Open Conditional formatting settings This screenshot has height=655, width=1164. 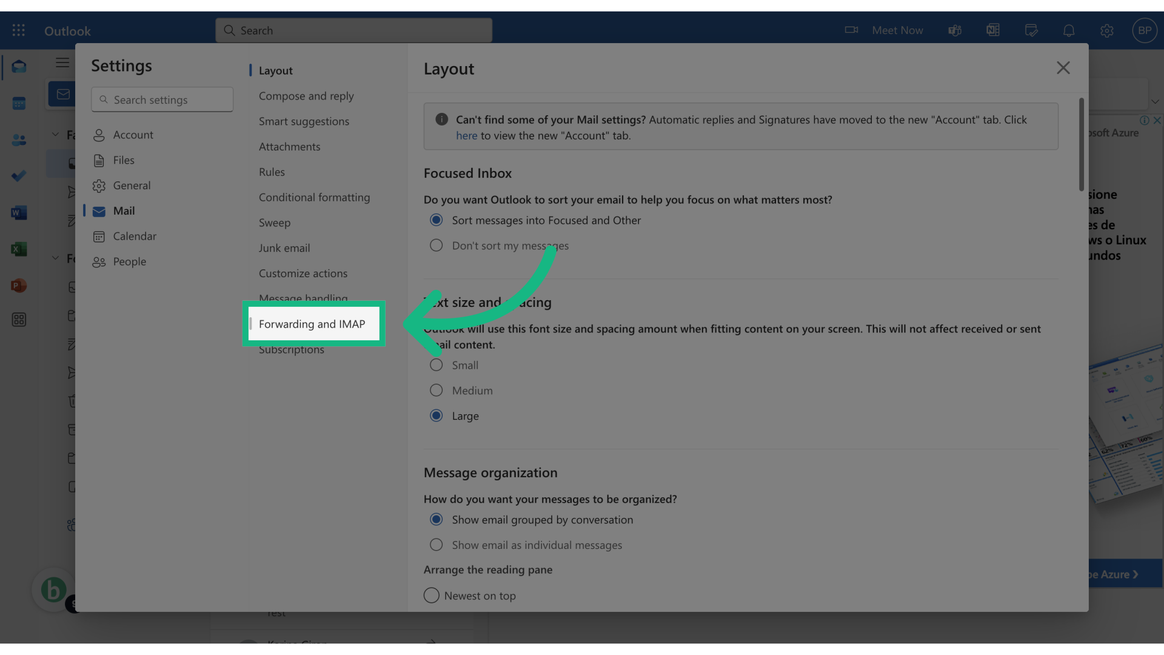pyautogui.click(x=314, y=198)
